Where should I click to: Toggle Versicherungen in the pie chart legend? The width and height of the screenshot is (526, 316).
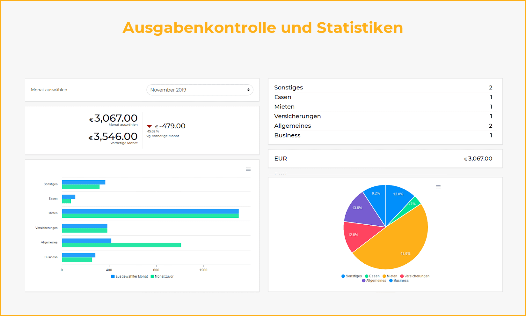[415, 276]
